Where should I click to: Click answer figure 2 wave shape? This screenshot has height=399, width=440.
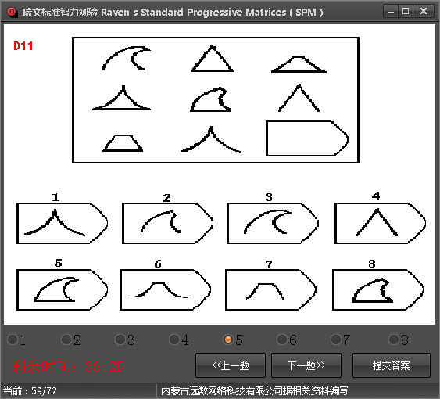(167, 223)
